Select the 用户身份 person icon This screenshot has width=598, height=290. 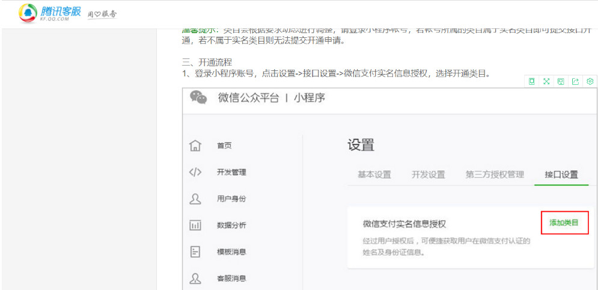pyautogui.click(x=195, y=199)
